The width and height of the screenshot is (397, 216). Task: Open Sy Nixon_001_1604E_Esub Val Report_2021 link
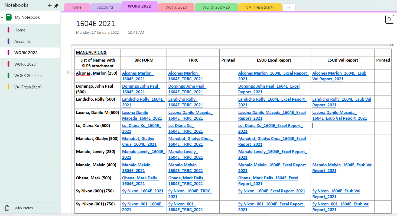tap(341, 207)
